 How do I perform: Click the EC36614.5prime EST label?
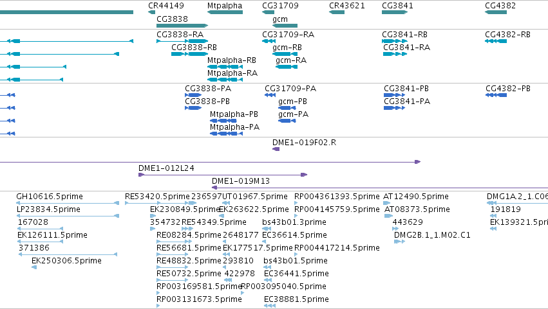pos(294,235)
